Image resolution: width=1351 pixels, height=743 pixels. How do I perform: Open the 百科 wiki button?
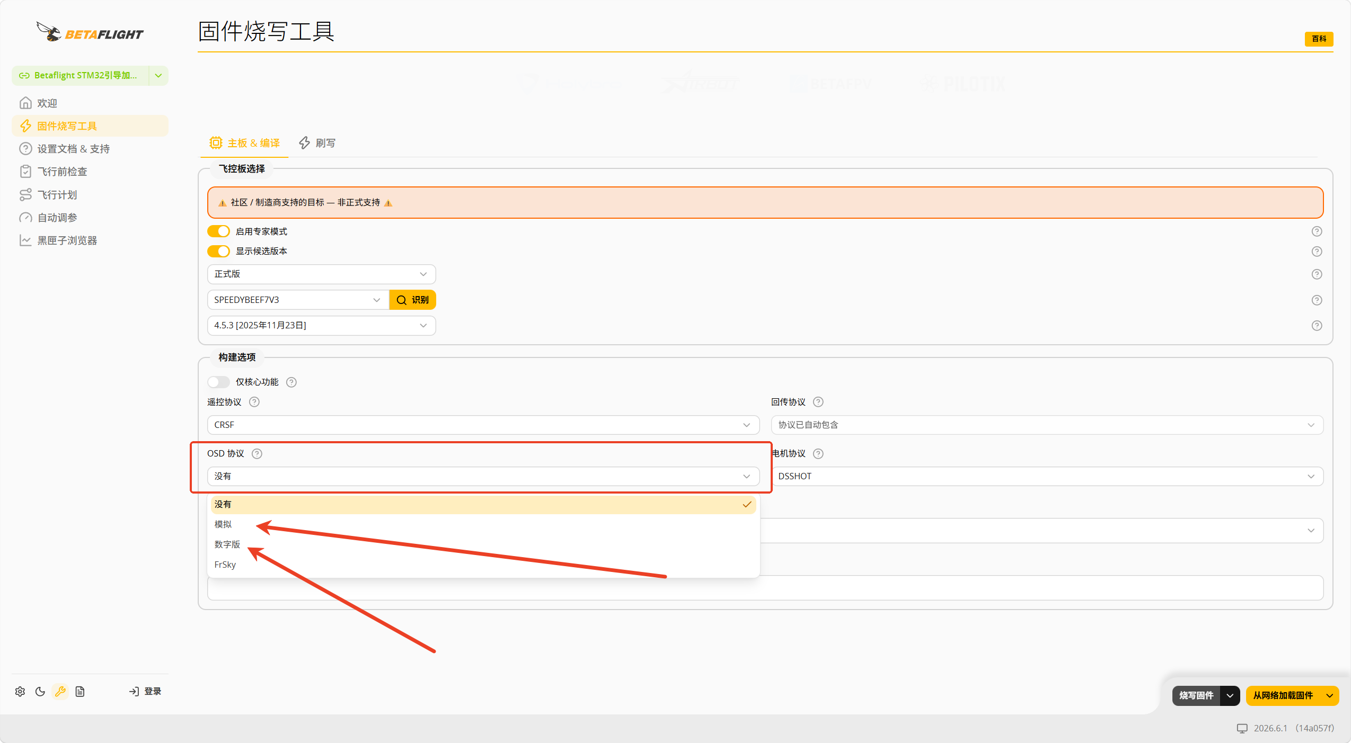click(x=1319, y=39)
